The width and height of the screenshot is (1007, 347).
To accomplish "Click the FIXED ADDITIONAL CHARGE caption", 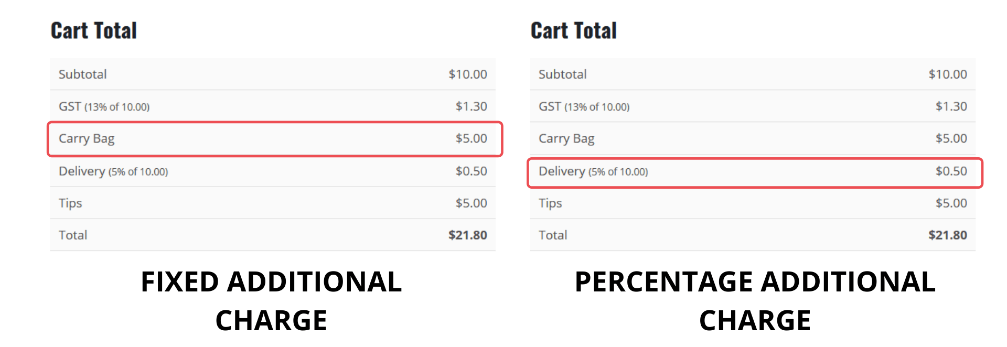I will 271,301.
